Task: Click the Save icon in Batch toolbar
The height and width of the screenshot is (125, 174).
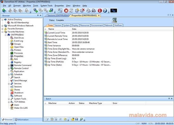Action: tap(77, 119)
